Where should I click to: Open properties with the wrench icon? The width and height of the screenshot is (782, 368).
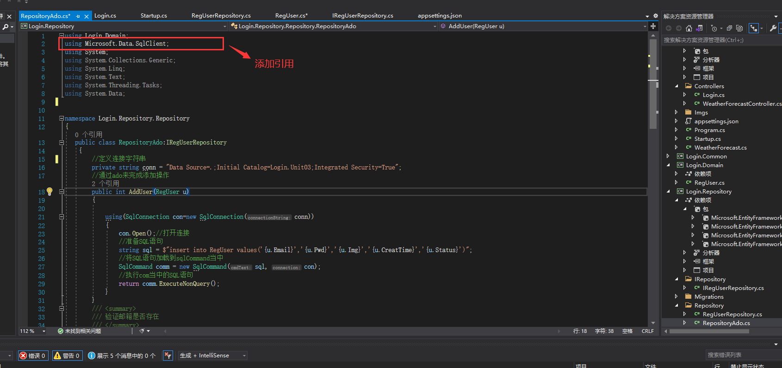[773, 28]
